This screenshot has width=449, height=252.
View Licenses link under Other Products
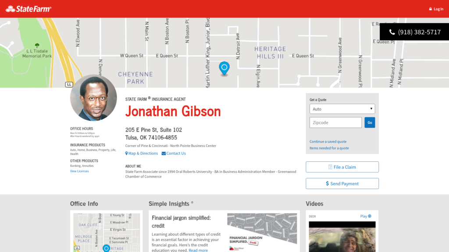pos(79,171)
